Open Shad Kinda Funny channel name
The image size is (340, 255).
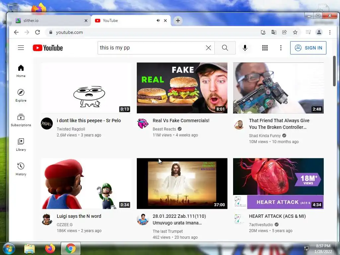coord(265,136)
